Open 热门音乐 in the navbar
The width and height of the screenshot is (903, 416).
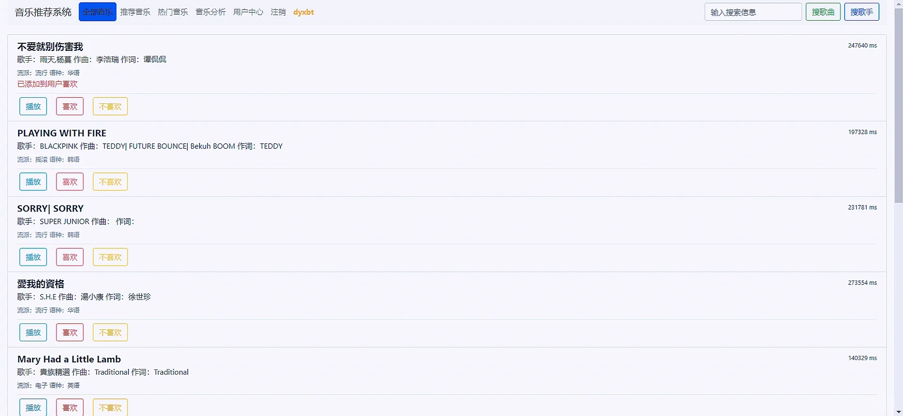(x=173, y=12)
